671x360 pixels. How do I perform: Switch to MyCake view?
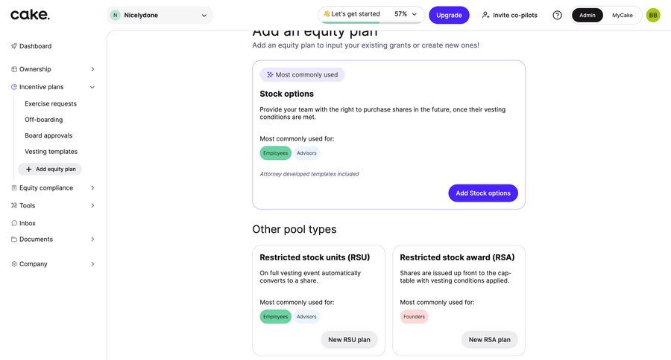point(622,15)
